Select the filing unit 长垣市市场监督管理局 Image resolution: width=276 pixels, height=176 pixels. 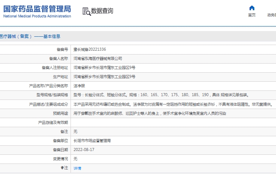(x=92, y=141)
